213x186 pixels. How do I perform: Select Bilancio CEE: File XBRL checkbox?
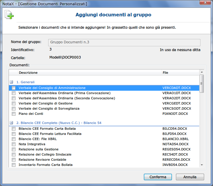coord(13,139)
